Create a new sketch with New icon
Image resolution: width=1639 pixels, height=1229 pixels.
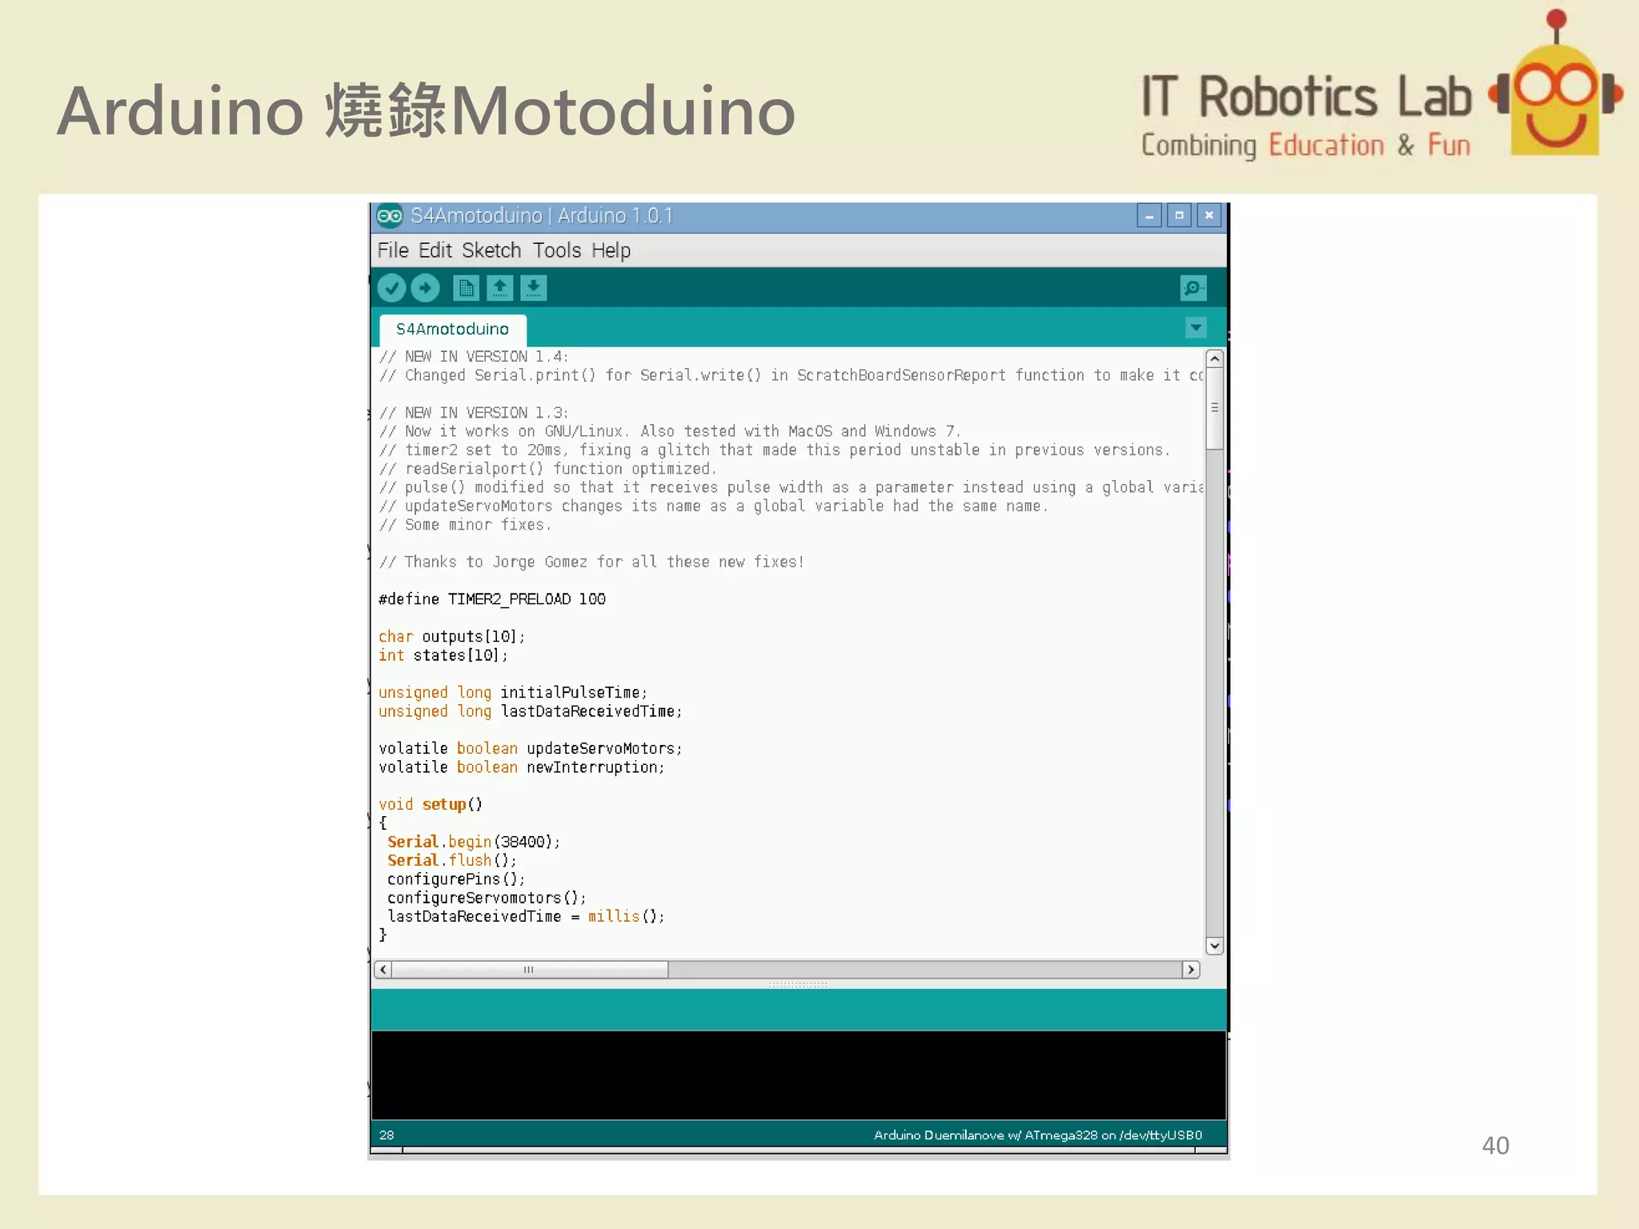point(466,287)
